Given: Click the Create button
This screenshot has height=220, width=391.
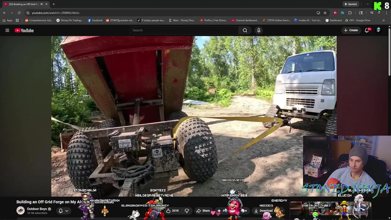Looking at the screenshot, I should pyautogui.click(x=351, y=30).
